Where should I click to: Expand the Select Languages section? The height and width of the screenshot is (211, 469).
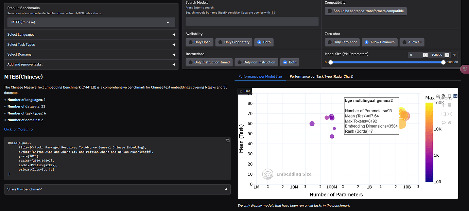tap(91, 35)
